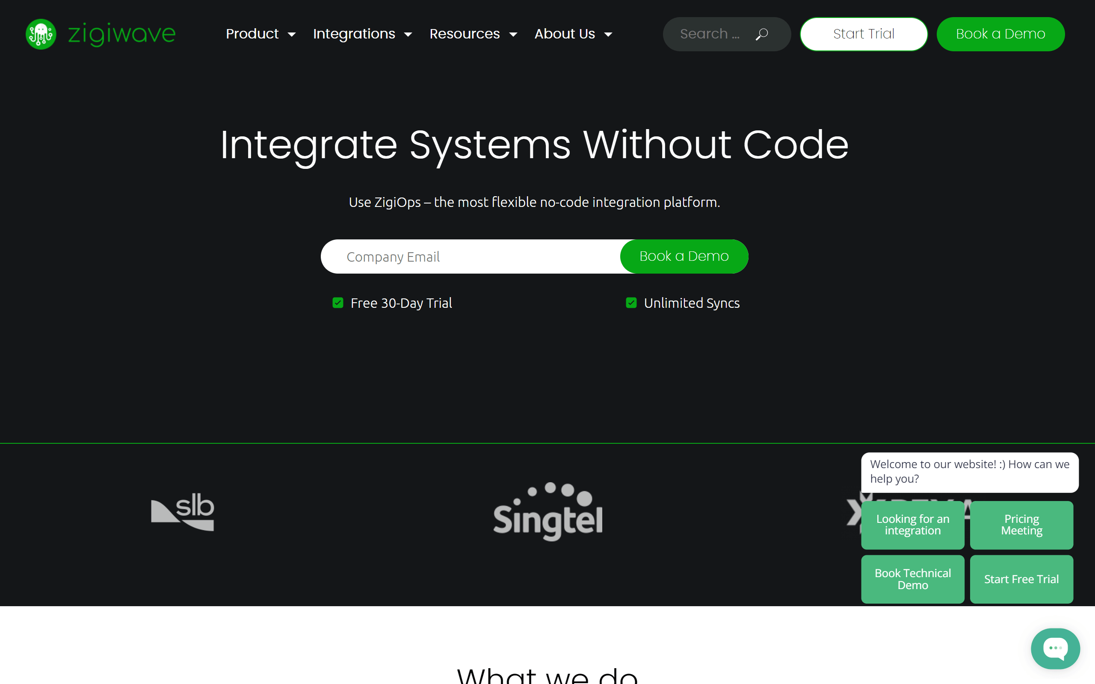Click the Unlimited Syncs checkbox checkmark
Viewport: 1095px width, 684px height.
pyautogui.click(x=631, y=302)
